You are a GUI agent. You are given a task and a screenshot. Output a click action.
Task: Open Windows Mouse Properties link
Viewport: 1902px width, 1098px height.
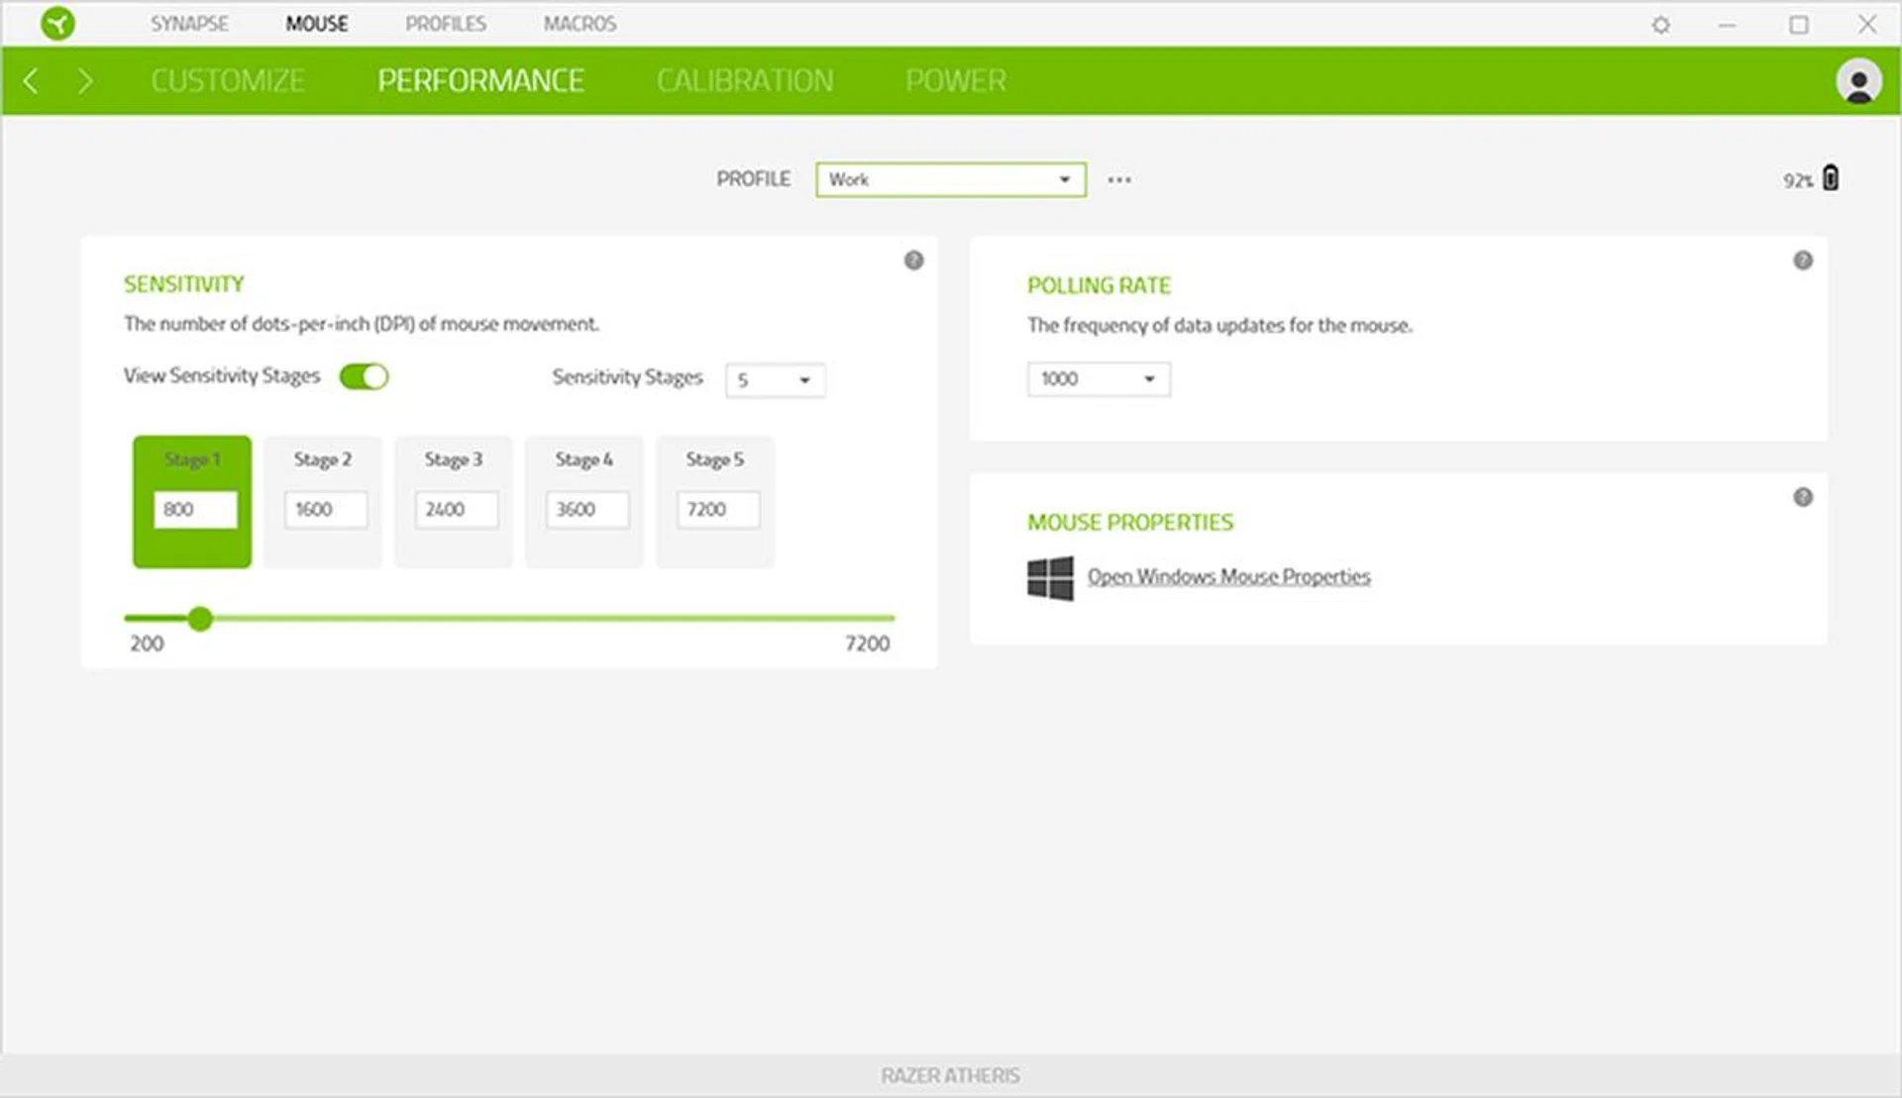coord(1228,576)
